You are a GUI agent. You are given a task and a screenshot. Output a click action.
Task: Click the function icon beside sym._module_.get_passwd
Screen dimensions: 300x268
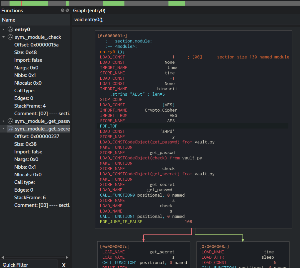point(10,121)
